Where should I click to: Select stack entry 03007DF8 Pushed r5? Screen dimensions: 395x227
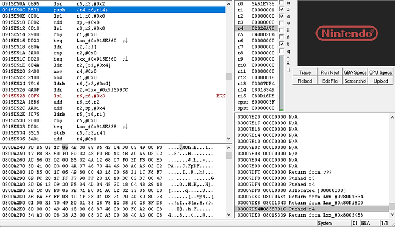coord(312,178)
